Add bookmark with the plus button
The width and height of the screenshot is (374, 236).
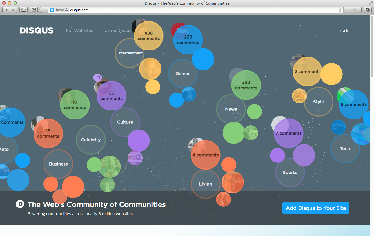(44, 10)
